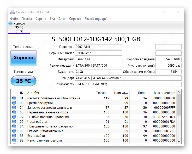Click raw value 0000088B0FB0
This screenshot has height=154, width=192.
tap(164, 98)
